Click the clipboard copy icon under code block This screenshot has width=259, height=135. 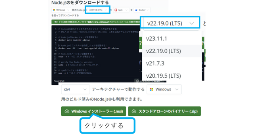click(x=137, y=81)
